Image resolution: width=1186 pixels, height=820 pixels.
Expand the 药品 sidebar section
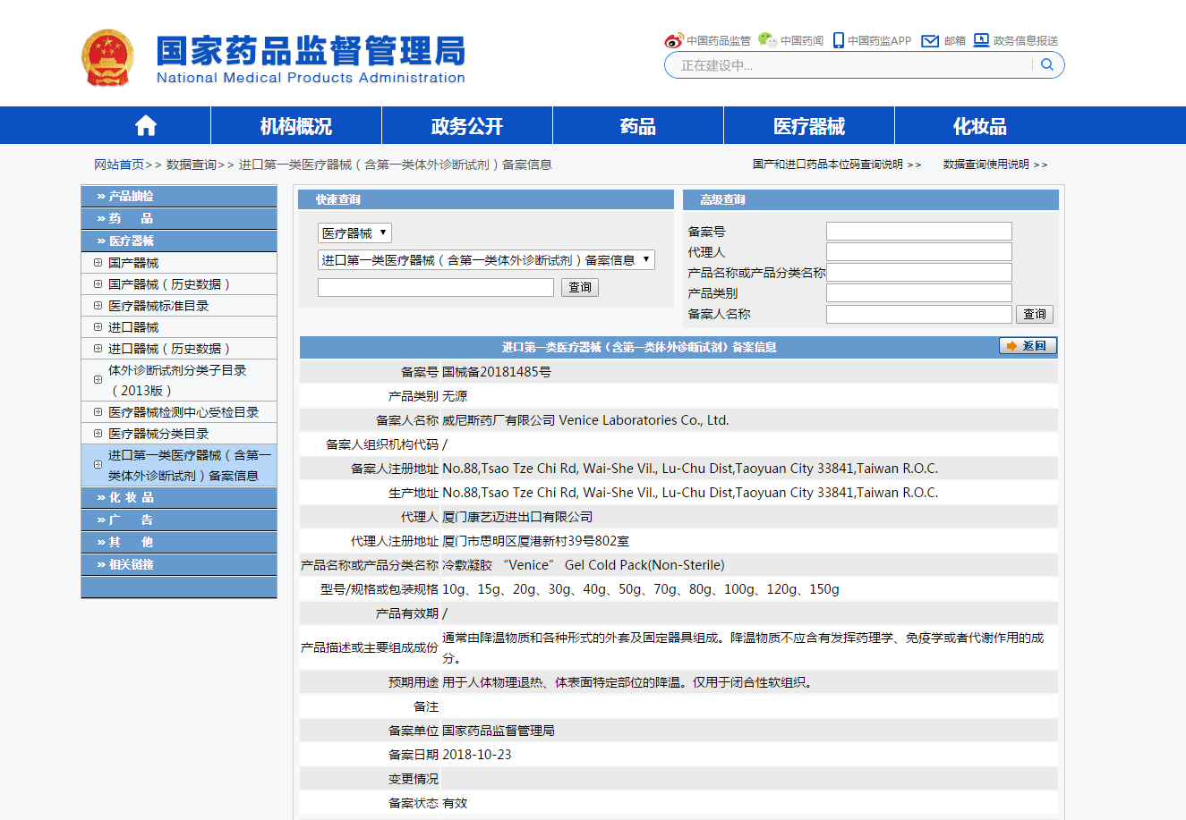(179, 218)
